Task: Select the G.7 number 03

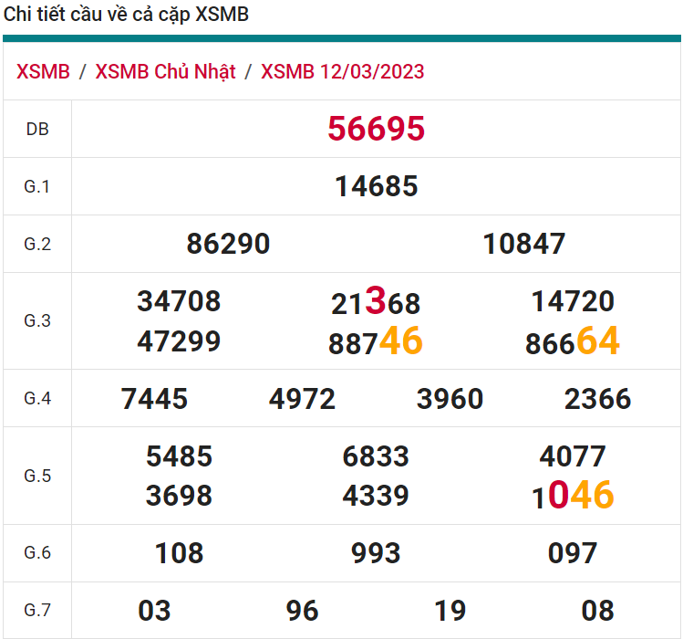Action: click(x=154, y=611)
